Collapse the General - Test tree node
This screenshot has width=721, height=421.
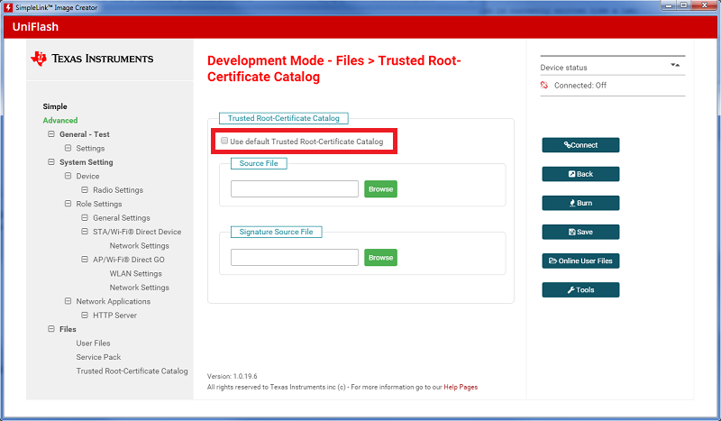51,134
